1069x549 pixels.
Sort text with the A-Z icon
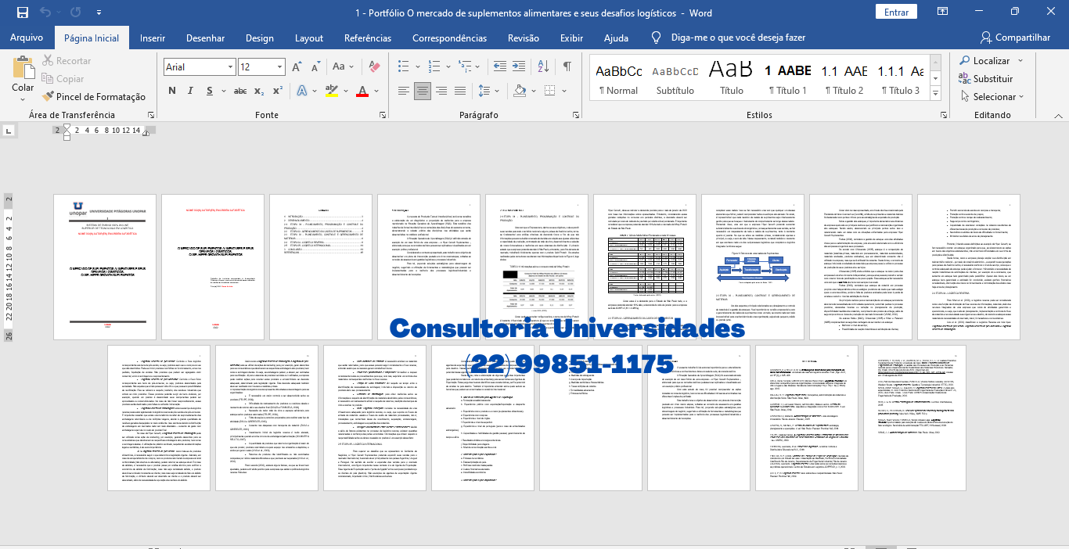(x=543, y=67)
